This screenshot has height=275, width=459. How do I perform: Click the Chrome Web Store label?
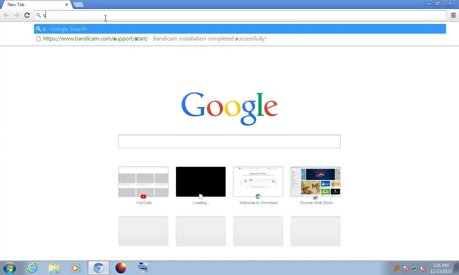316,203
